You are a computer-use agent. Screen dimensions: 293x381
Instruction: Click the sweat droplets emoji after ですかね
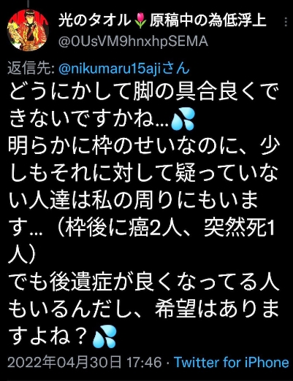(x=183, y=120)
